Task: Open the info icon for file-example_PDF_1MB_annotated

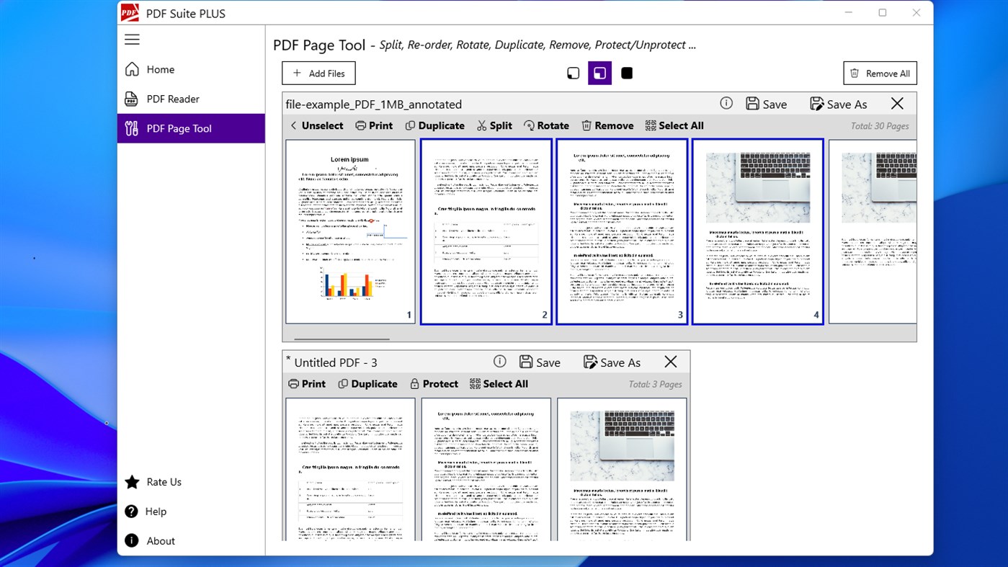Action: tap(726, 103)
